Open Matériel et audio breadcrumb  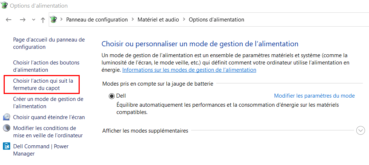(x=158, y=20)
